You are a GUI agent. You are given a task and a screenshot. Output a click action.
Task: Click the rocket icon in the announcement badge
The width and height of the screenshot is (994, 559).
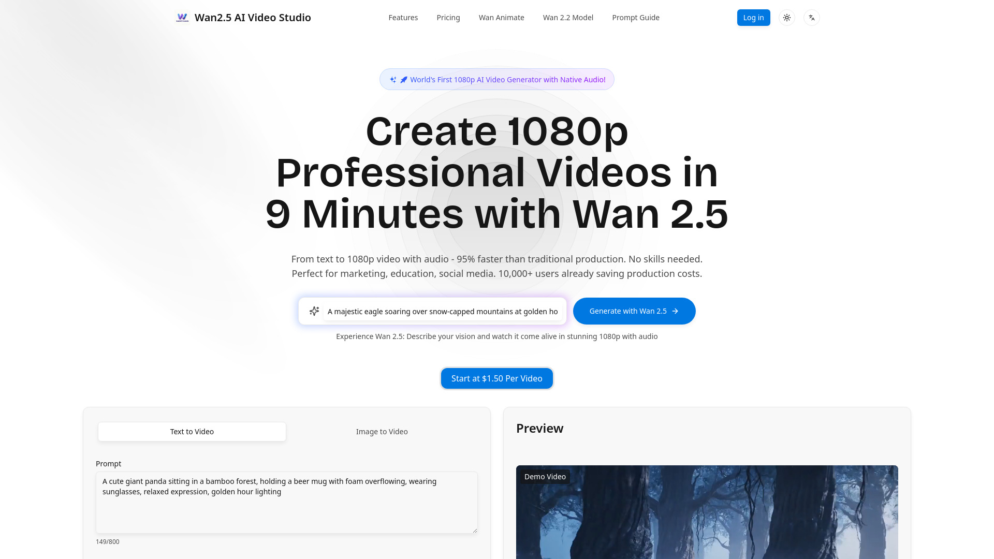coord(403,79)
